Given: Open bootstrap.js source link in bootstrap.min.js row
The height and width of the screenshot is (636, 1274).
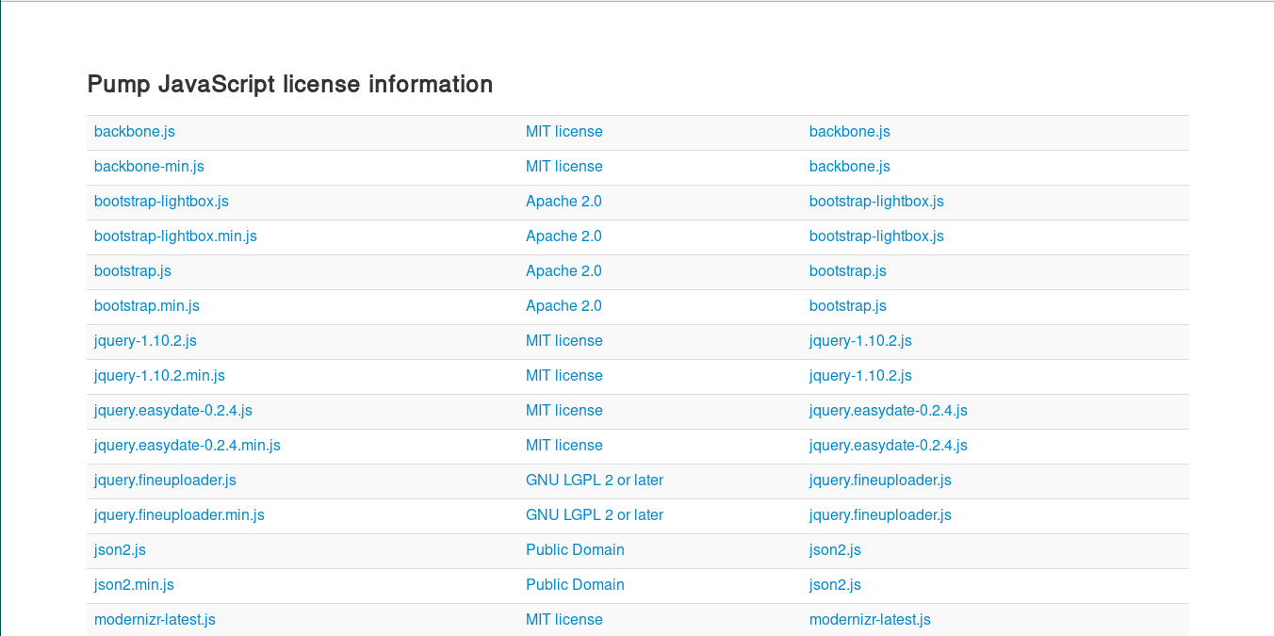Looking at the screenshot, I should [x=848, y=306].
